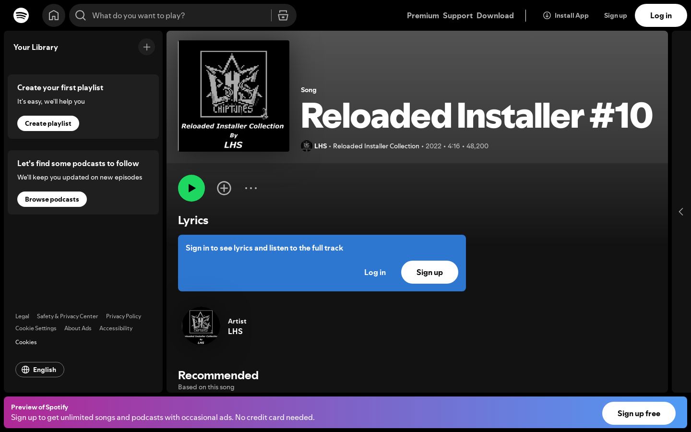Click the '2022' release year text

tap(433, 146)
